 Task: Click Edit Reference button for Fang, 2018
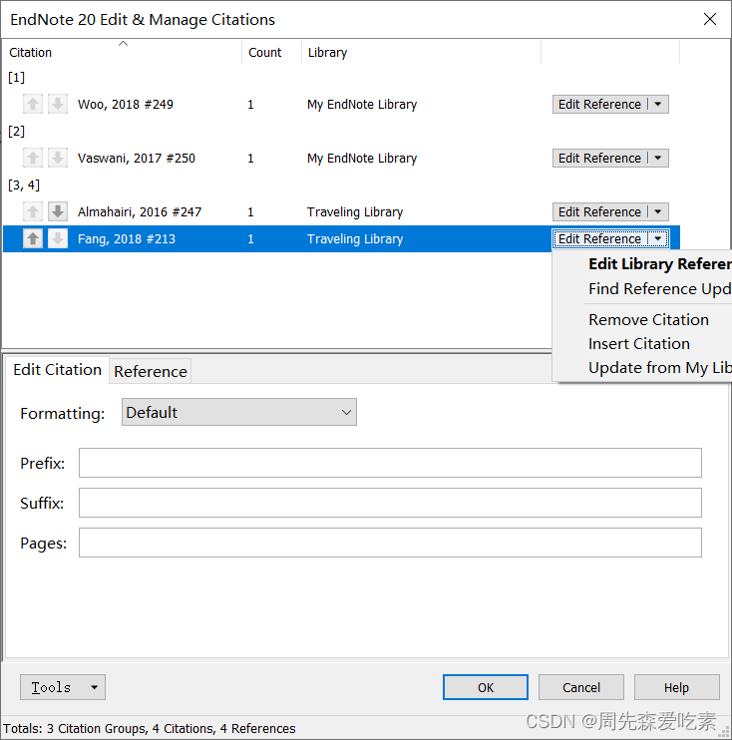point(599,238)
